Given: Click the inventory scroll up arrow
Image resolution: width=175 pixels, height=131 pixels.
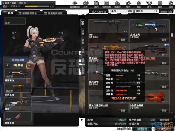Looking at the screenshot, I should point(172,20).
